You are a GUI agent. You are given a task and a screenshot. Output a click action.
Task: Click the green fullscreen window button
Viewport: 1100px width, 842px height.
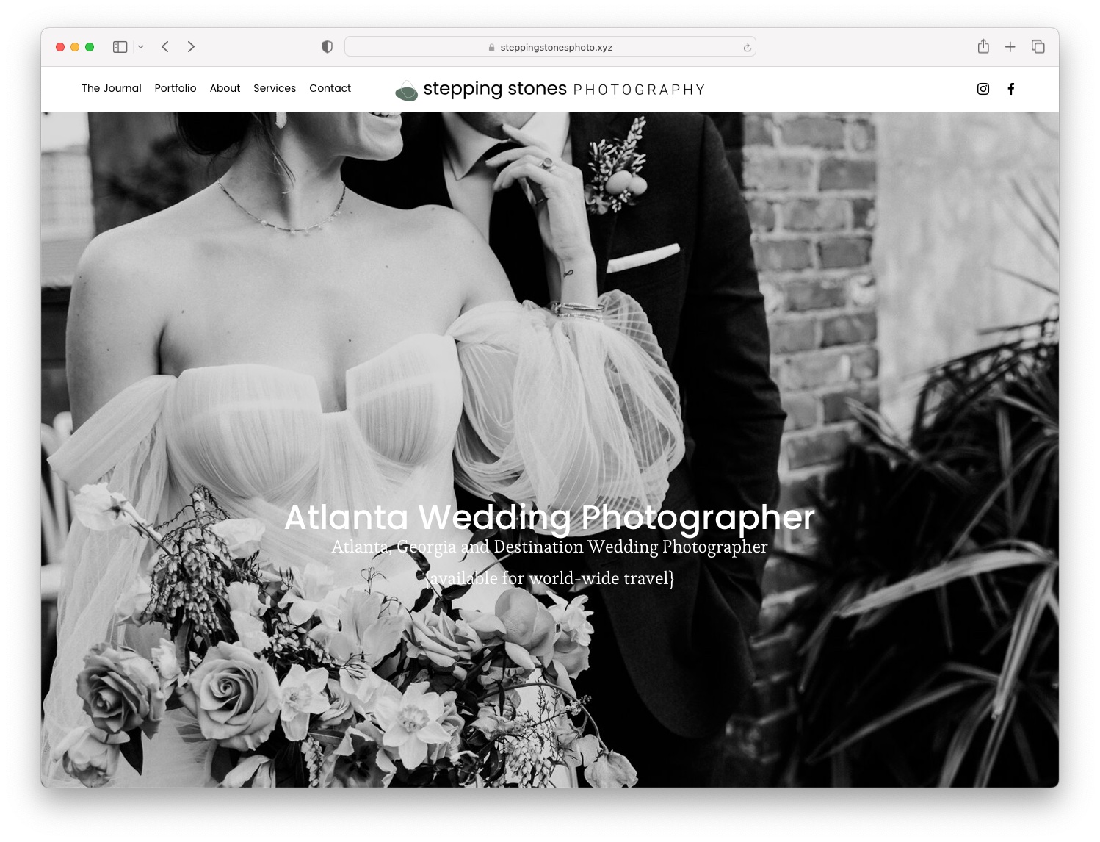(90, 46)
